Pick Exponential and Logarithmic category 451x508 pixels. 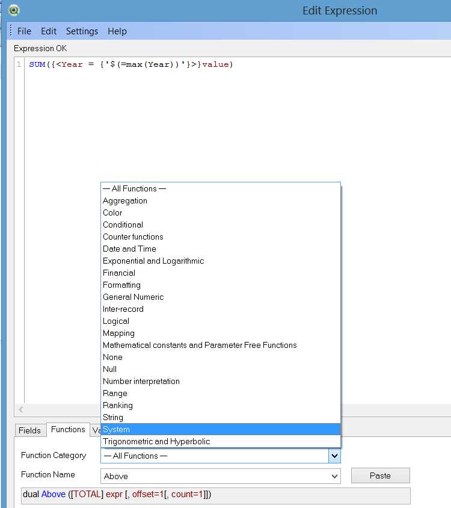pyautogui.click(x=221, y=261)
